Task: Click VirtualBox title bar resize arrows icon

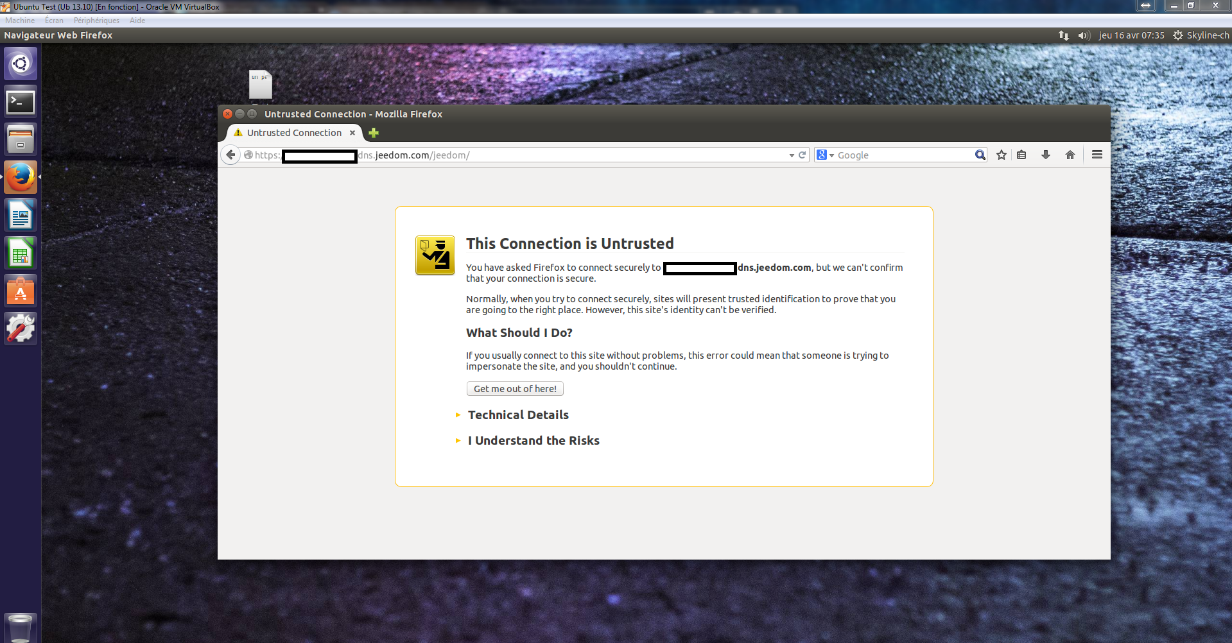Action: click(x=1145, y=6)
